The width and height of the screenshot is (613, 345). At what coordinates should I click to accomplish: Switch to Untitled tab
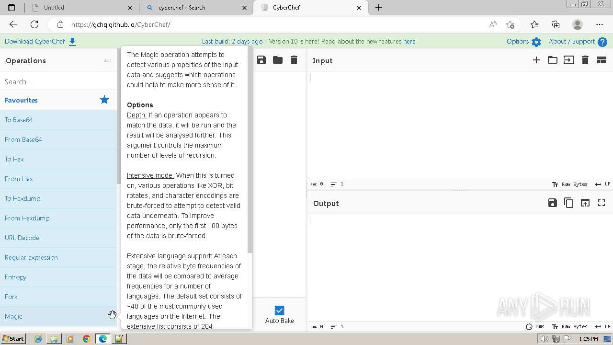[x=81, y=8]
